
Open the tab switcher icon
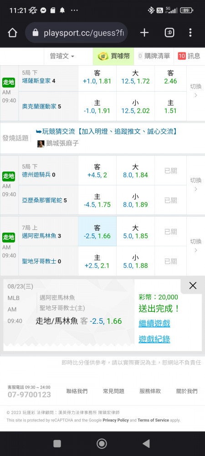click(169, 33)
